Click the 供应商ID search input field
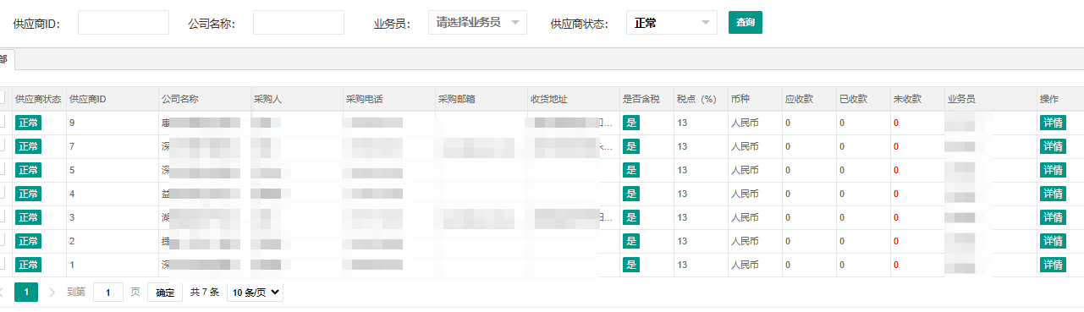The height and width of the screenshot is (312, 1084). tap(124, 23)
